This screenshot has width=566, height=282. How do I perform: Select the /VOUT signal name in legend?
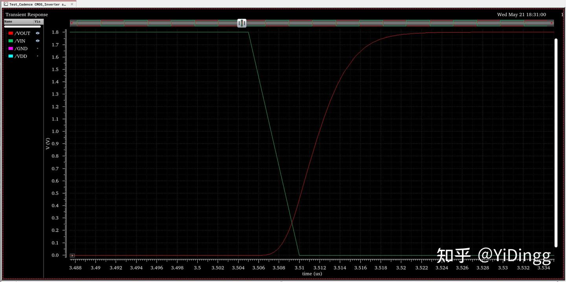[22, 33]
